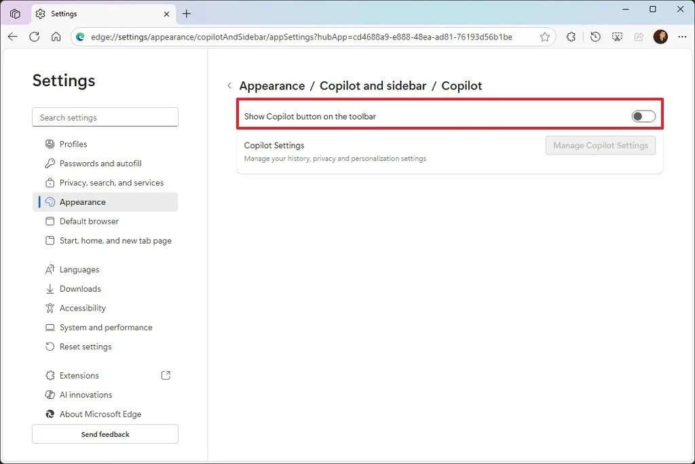The image size is (695, 464).
Task: Click the Search settings field
Action: [105, 117]
